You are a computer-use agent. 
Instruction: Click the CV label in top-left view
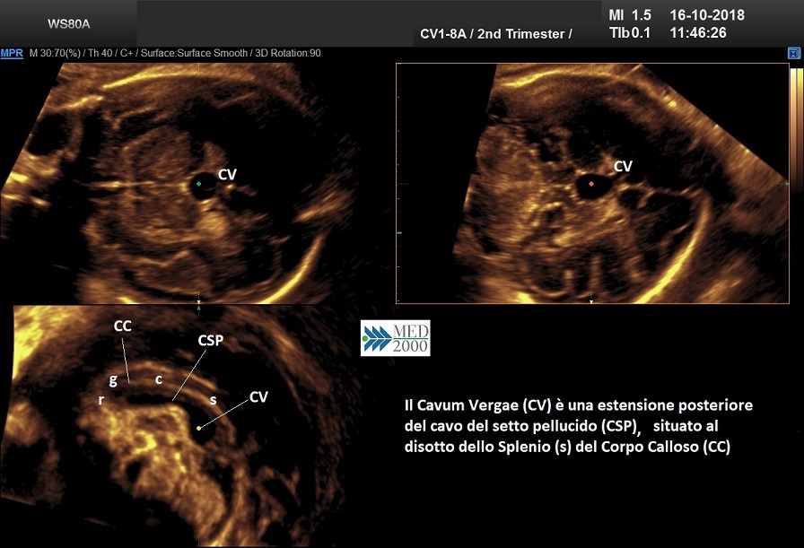coord(227,174)
